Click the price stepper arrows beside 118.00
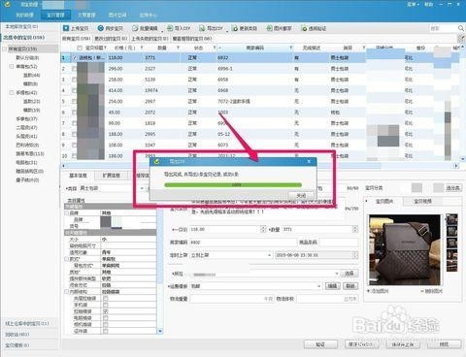 tap(263, 229)
